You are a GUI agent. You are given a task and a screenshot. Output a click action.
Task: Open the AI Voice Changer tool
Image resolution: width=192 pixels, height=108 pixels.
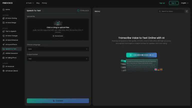(x=11, y=36)
